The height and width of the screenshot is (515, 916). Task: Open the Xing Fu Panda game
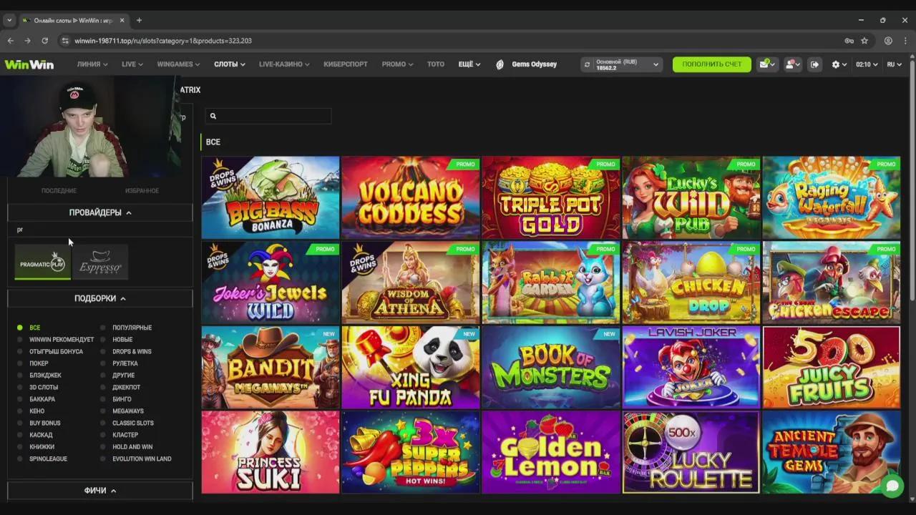[411, 367]
